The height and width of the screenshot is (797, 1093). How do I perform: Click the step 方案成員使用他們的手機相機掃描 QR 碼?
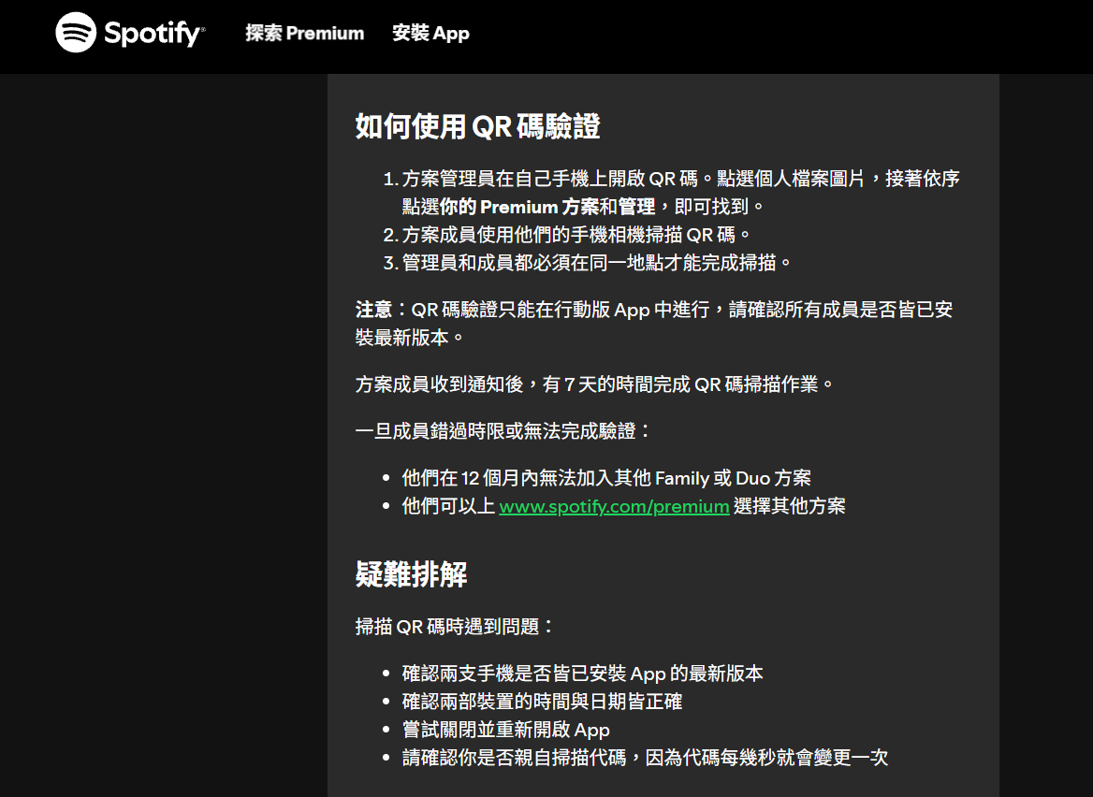point(576,235)
